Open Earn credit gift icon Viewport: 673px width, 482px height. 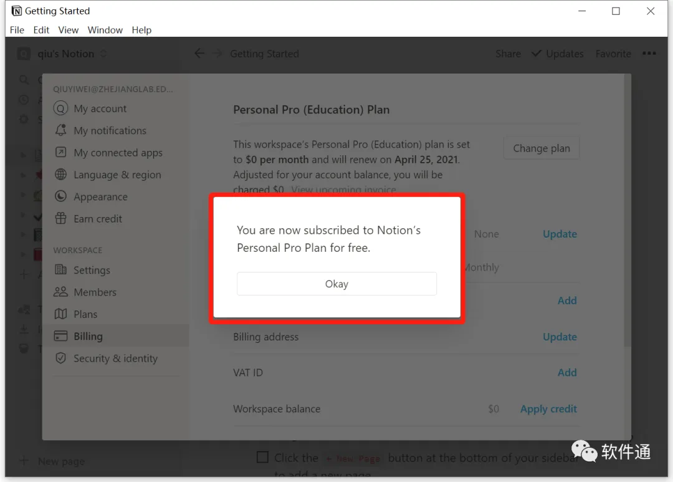coord(61,218)
